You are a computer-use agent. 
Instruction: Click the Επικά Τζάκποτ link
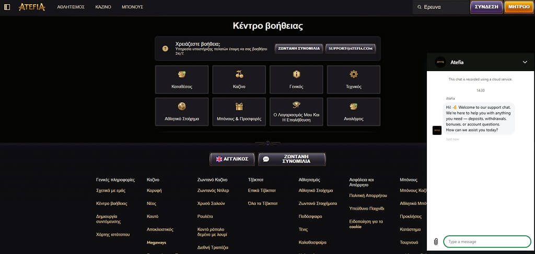pyautogui.click(x=262, y=190)
